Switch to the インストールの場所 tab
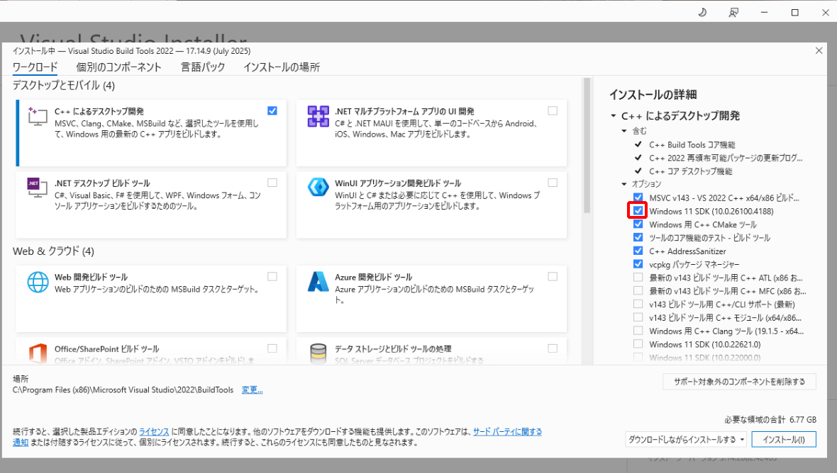Image resolution: width=837 pixels, height=473 pixels. click(x=282, y=67)
